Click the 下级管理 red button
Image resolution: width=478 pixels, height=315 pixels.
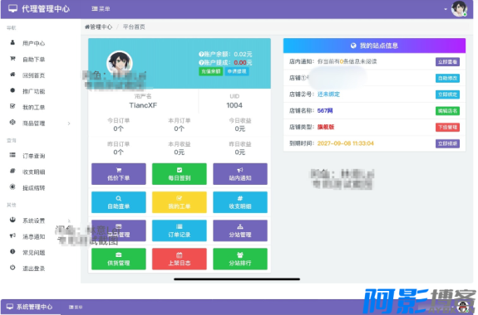click(x=447, y=127)
